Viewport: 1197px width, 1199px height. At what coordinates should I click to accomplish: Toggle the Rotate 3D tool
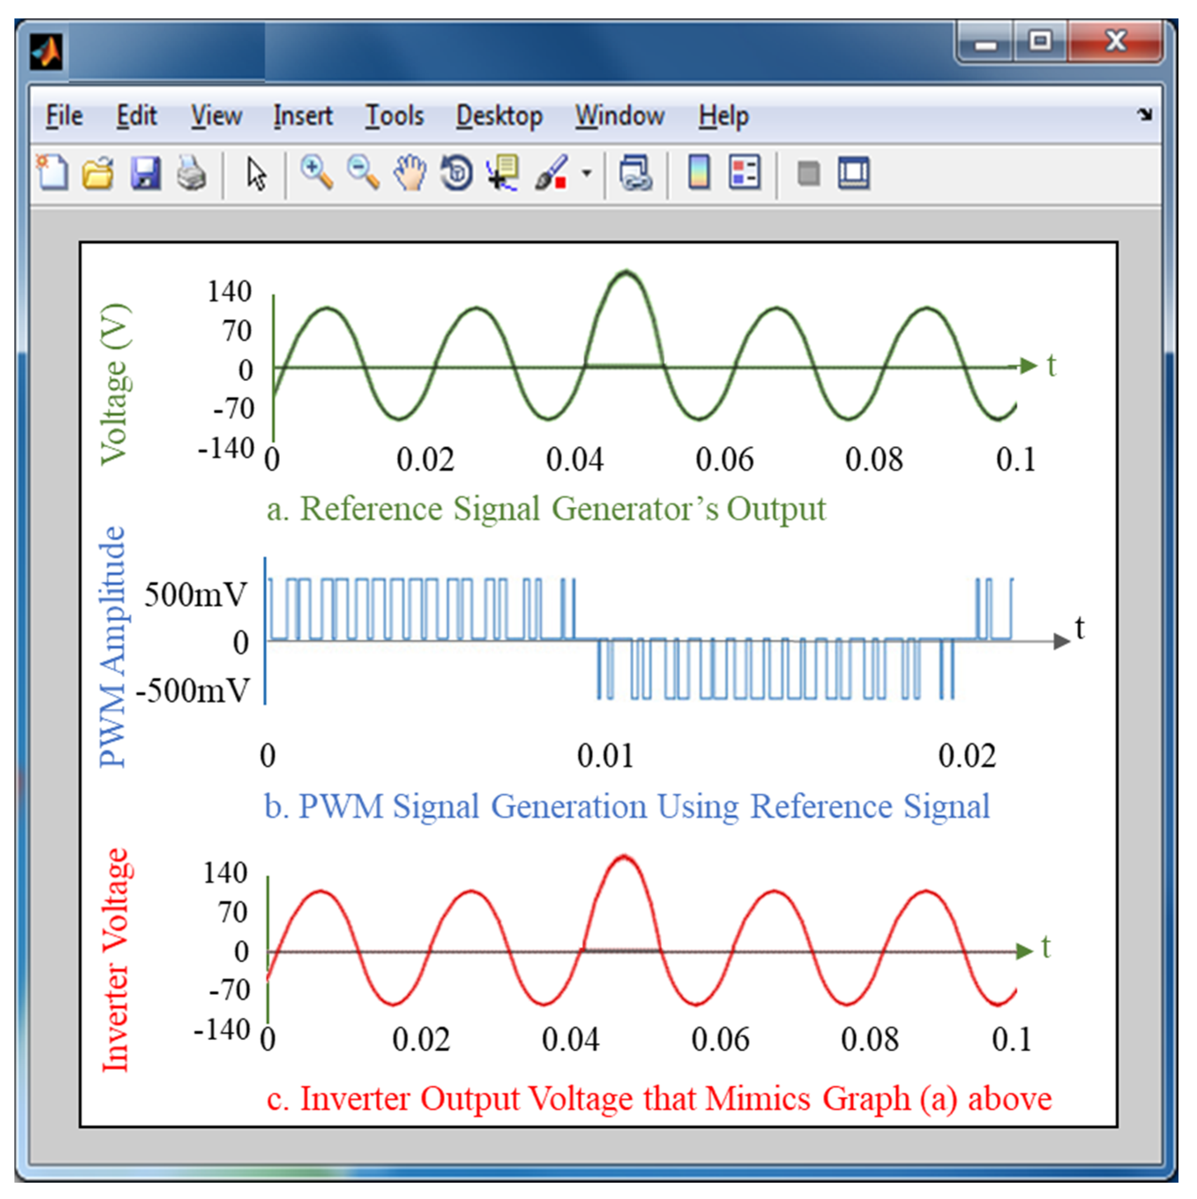point(457,172)
